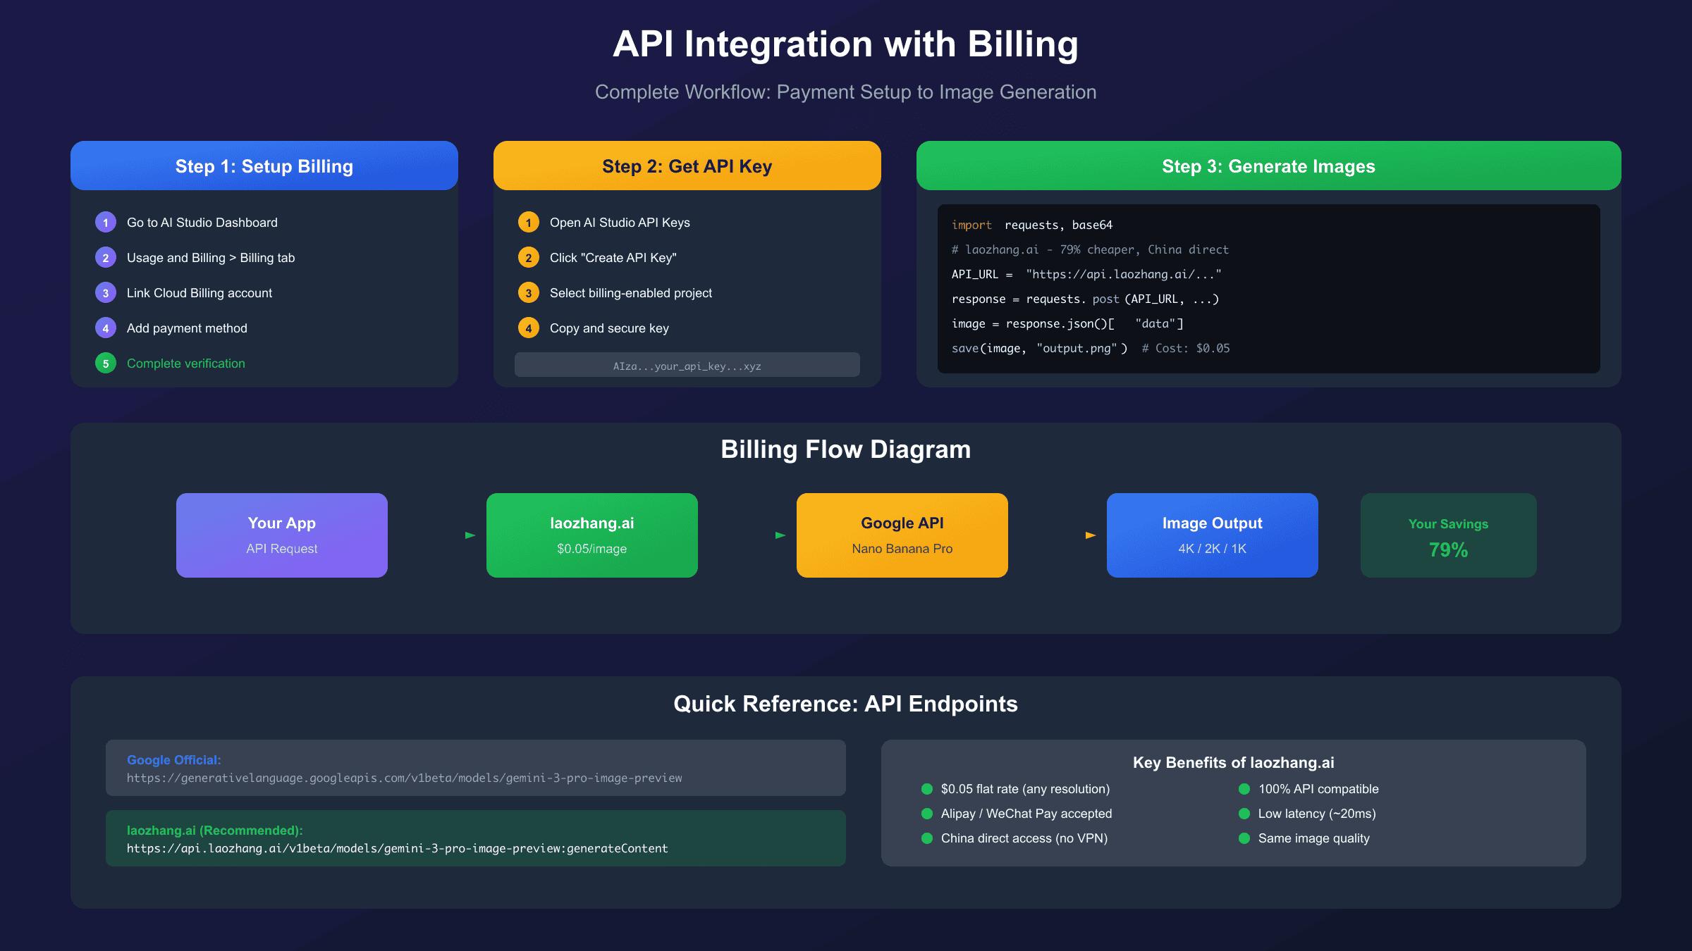Select the dot beside 'Low latency (~20ms)'
1692x951 pixels.
[x=1244, y=814]
